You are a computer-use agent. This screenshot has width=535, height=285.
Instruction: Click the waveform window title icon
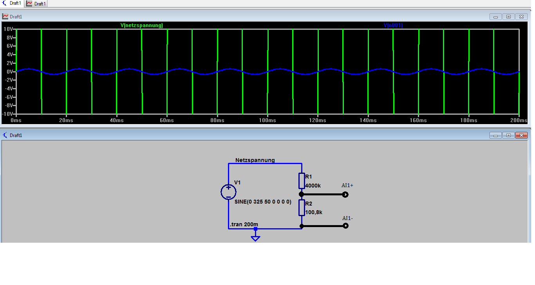click(x=5, y=16)
